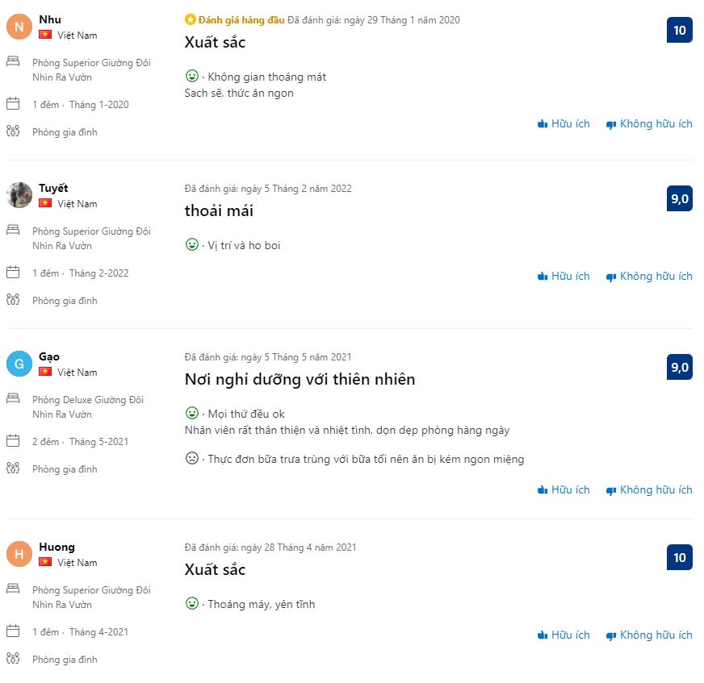
Task: Click the green smiley on Tuyết's review
Action: pos(192,244)
